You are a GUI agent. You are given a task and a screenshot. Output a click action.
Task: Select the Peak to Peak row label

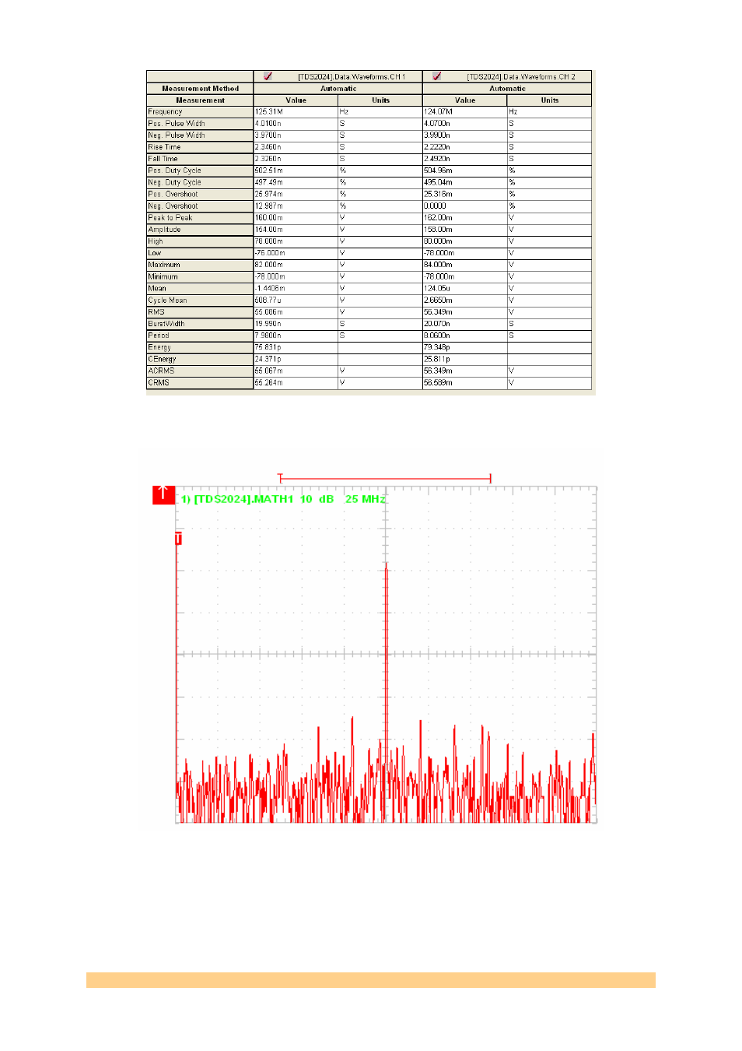pyautogui.click(x=200, y=218)
